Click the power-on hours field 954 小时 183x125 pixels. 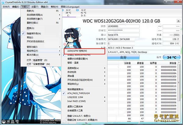click(171, 43)
